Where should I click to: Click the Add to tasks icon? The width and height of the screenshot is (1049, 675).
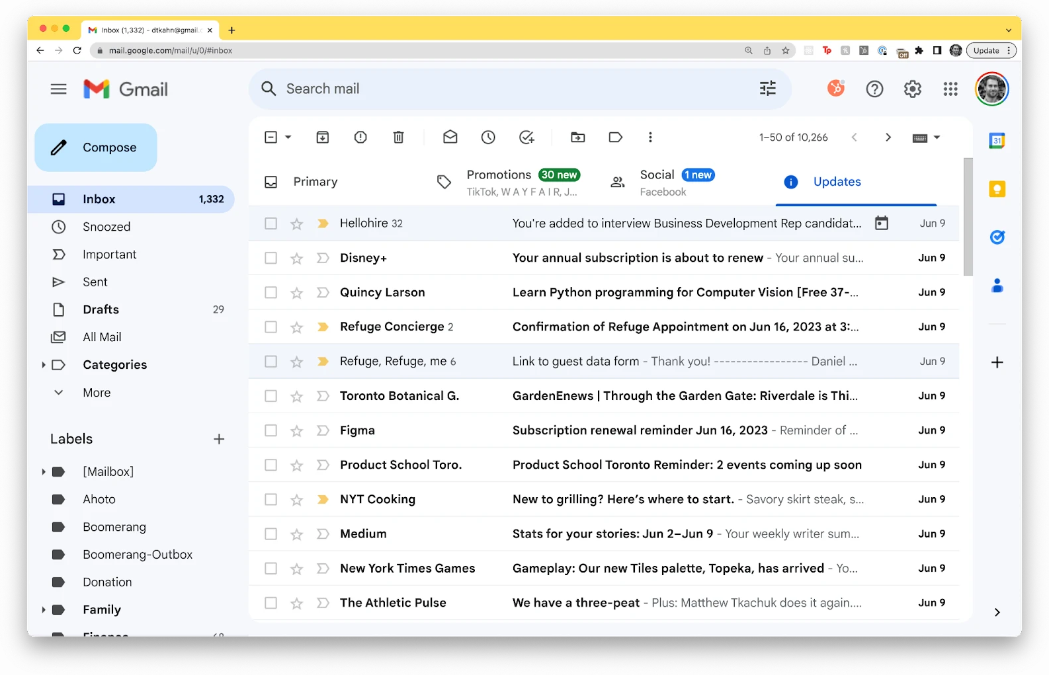click(526, 138)
